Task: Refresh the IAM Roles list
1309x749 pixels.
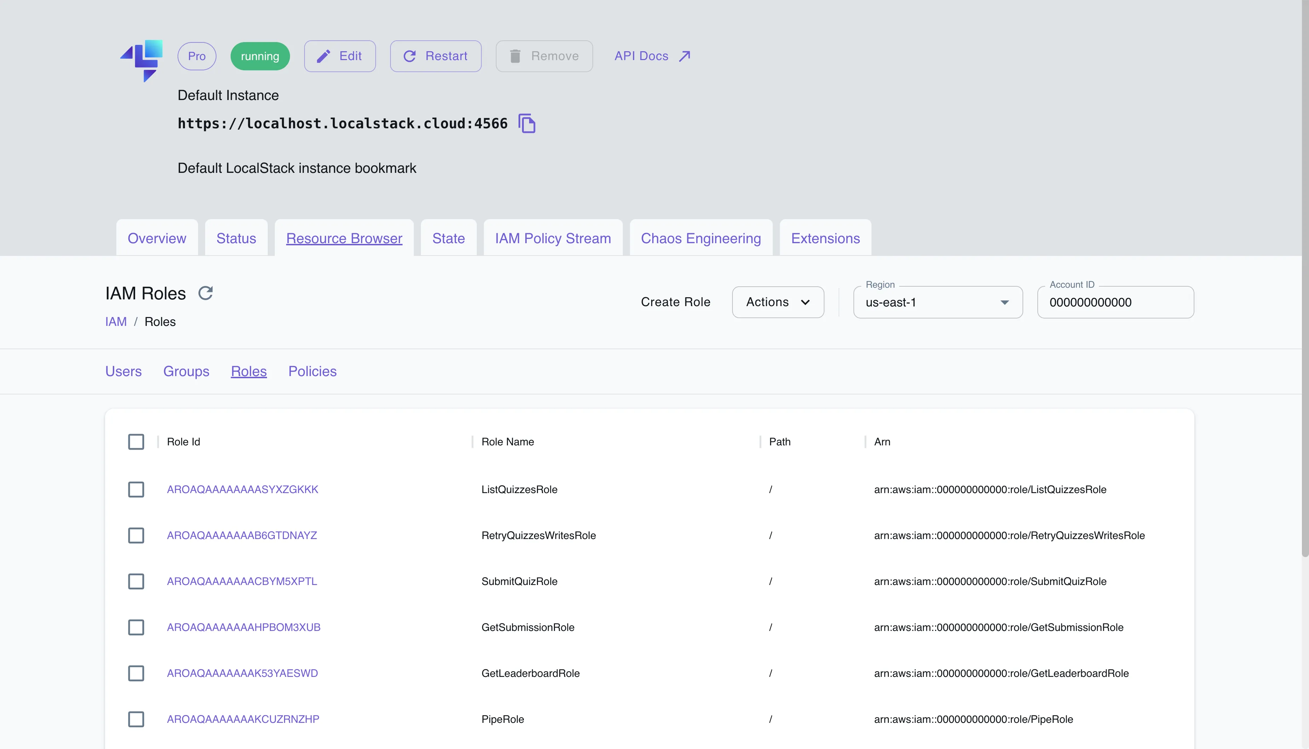Action: 205,293
